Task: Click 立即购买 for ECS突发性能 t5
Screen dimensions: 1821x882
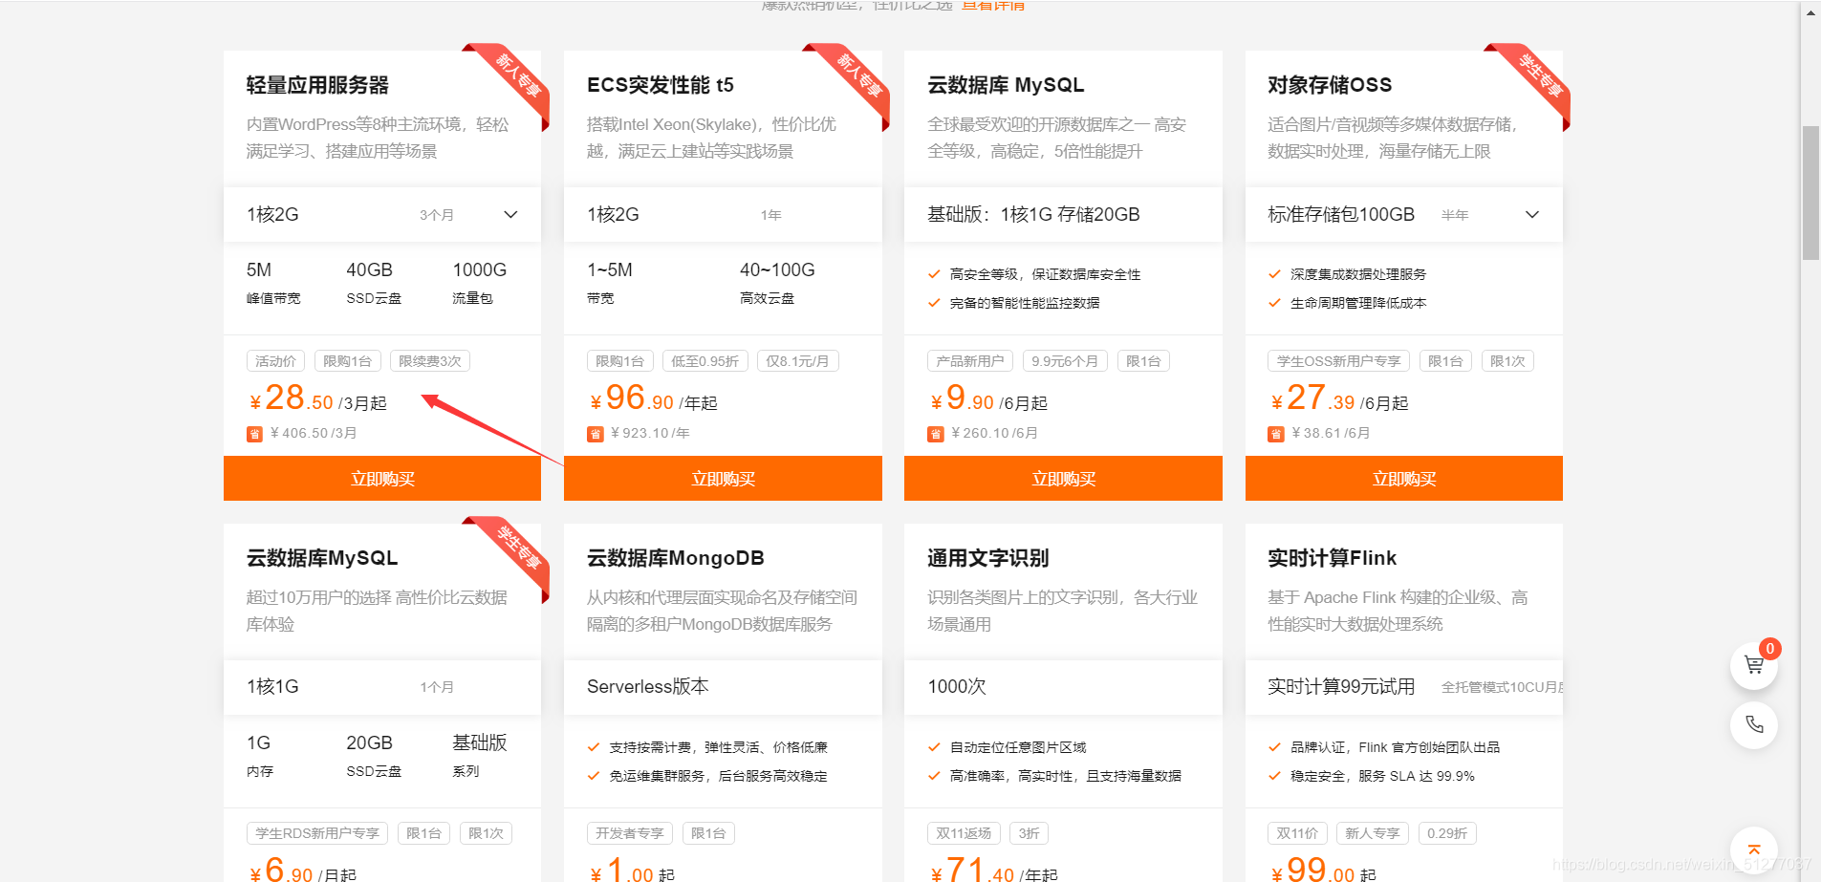Action: click(x=723, y=479)
